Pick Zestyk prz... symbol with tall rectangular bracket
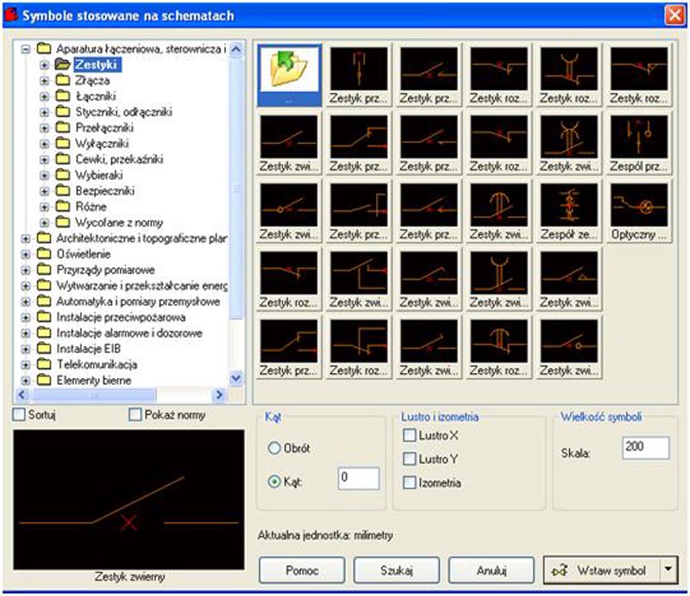 click(359, 211)
